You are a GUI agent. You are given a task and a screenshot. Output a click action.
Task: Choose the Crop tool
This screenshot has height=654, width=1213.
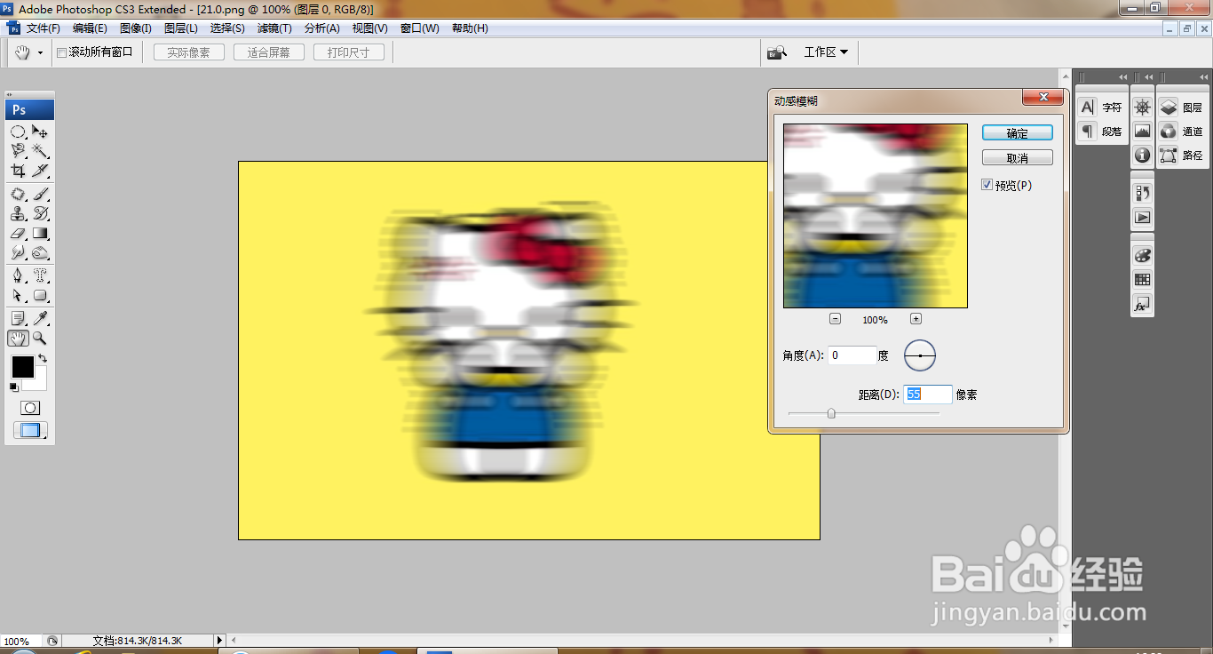(18, 171)
